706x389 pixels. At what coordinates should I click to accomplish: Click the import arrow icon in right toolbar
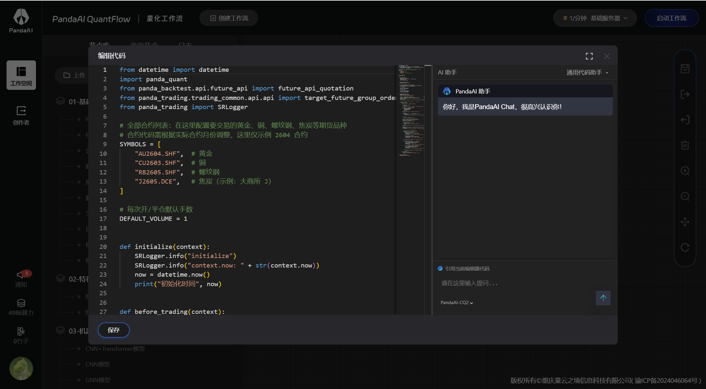click(685, 120)
